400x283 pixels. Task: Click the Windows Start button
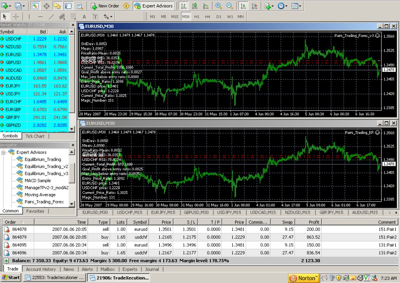pyautogui.click(x=11, y=278)
